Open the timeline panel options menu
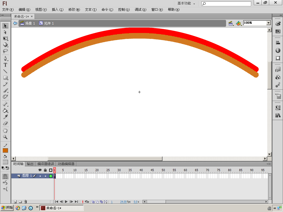This screenshot has width=283, height=212. [269, 164]
